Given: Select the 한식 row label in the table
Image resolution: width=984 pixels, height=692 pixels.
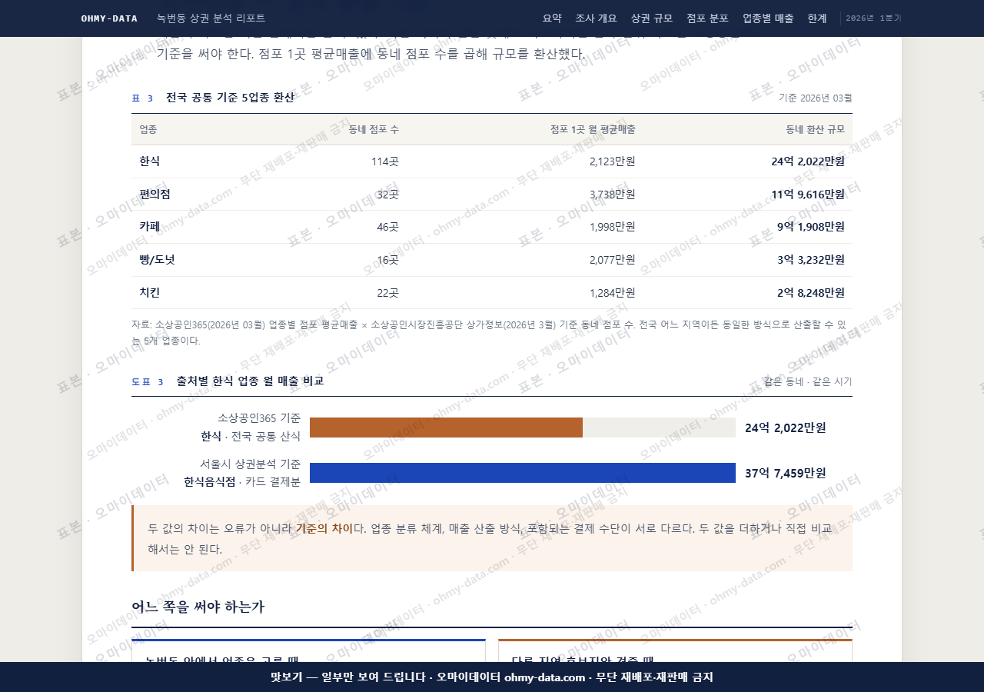Looking at the screenshot, I should 149,161.
